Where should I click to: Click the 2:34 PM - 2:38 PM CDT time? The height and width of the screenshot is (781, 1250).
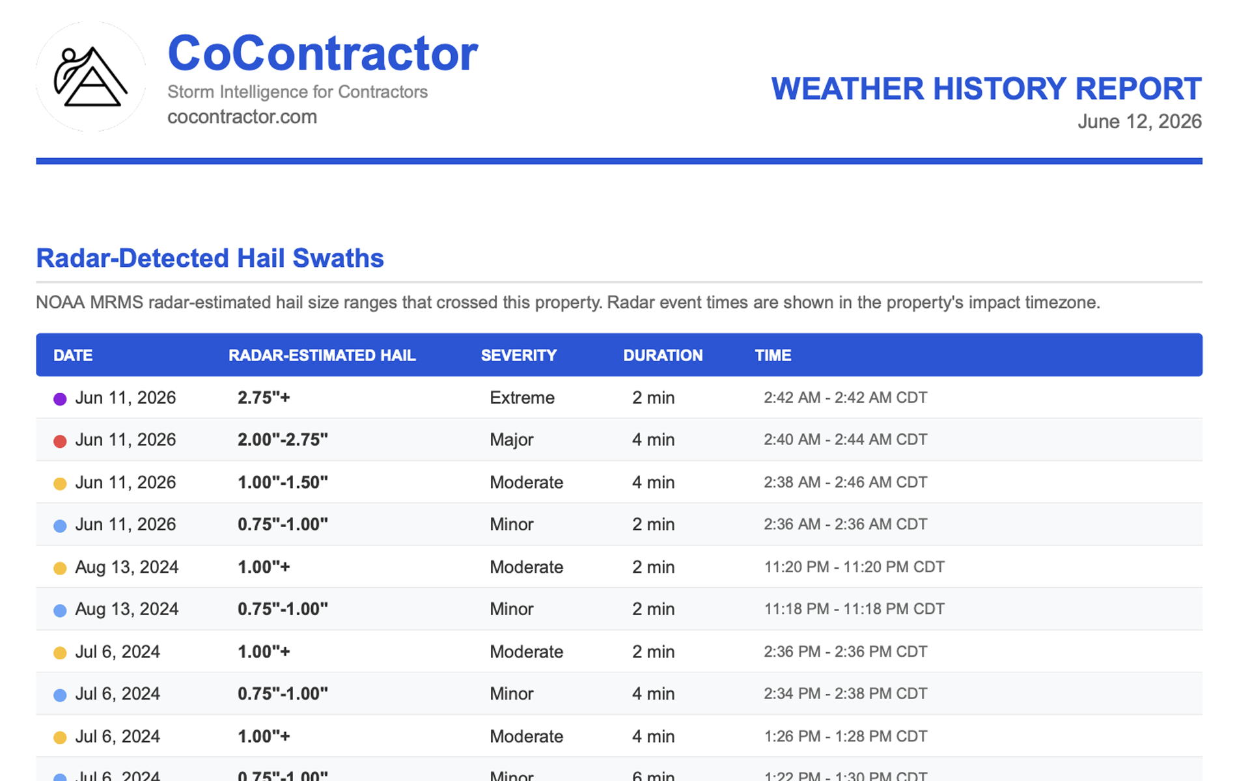845,694
